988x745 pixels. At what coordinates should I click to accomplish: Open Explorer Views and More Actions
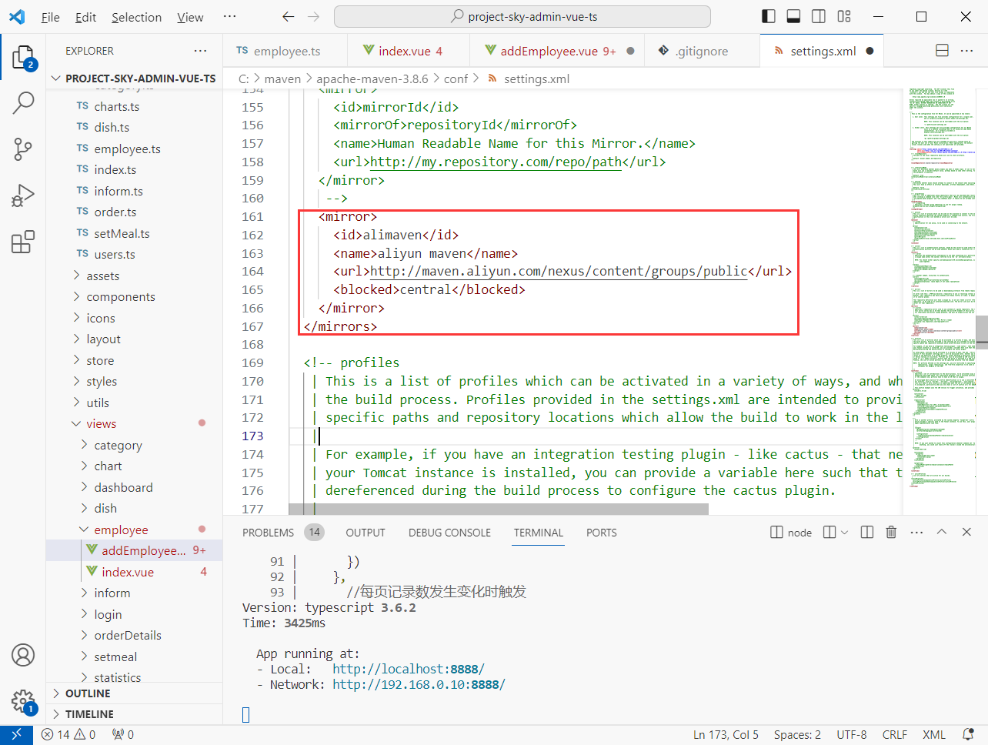click(201, 51)
